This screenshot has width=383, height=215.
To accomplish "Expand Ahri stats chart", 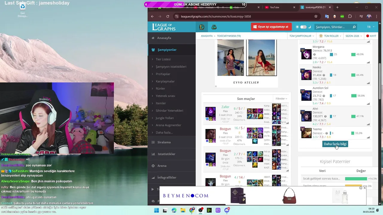I will [x=368, y=124].
